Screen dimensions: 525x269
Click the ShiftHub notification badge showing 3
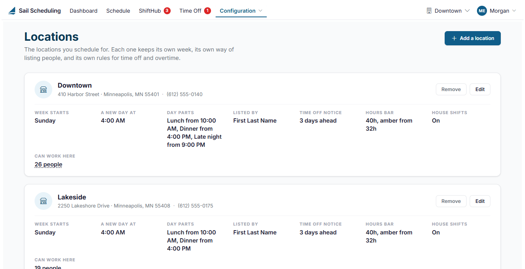[x=167, y=11]
